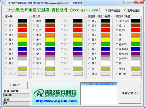
Task: Select 红 2% tolerance in fourth ring
Action: [120, 30]
